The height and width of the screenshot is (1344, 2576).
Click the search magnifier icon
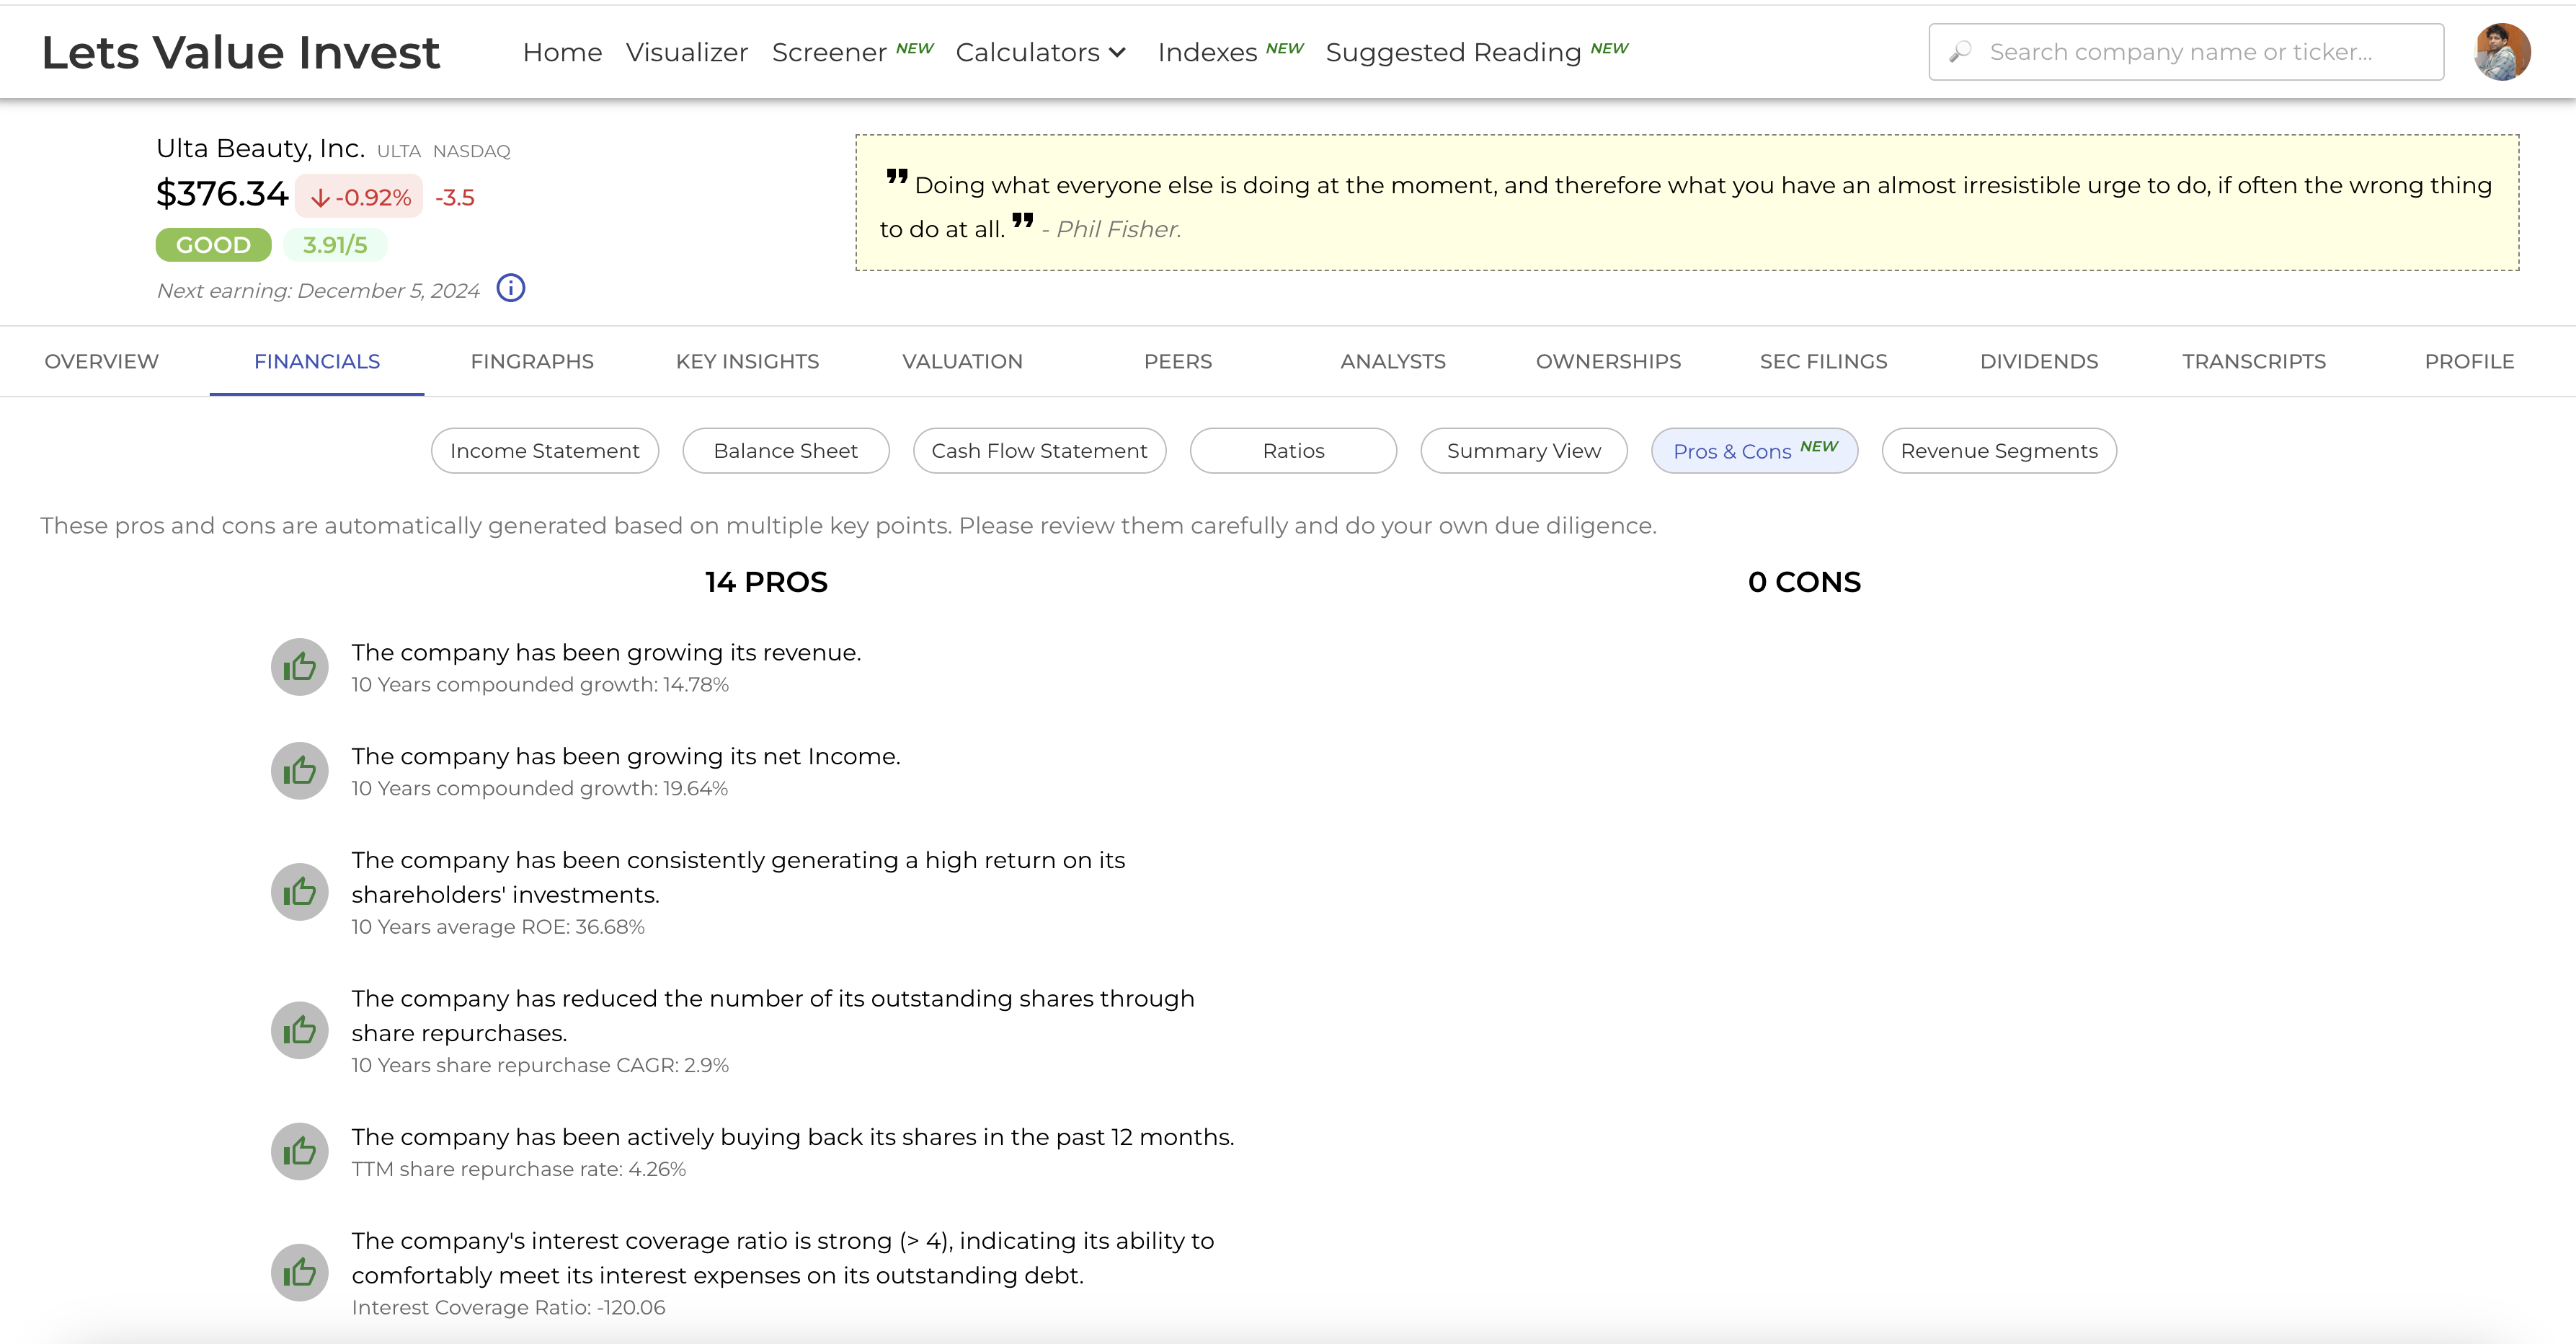click(x=1960, y=51)
